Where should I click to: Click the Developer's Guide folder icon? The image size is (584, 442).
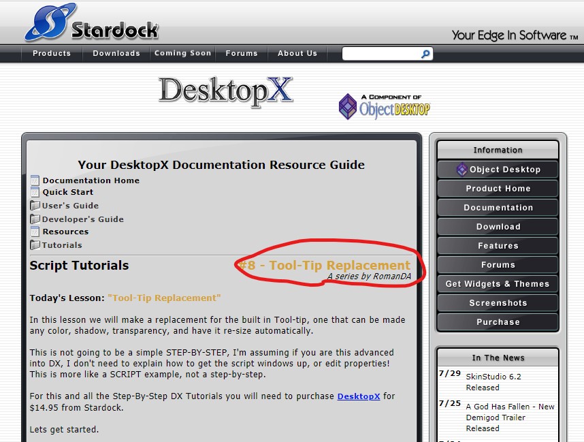[35, 219]
